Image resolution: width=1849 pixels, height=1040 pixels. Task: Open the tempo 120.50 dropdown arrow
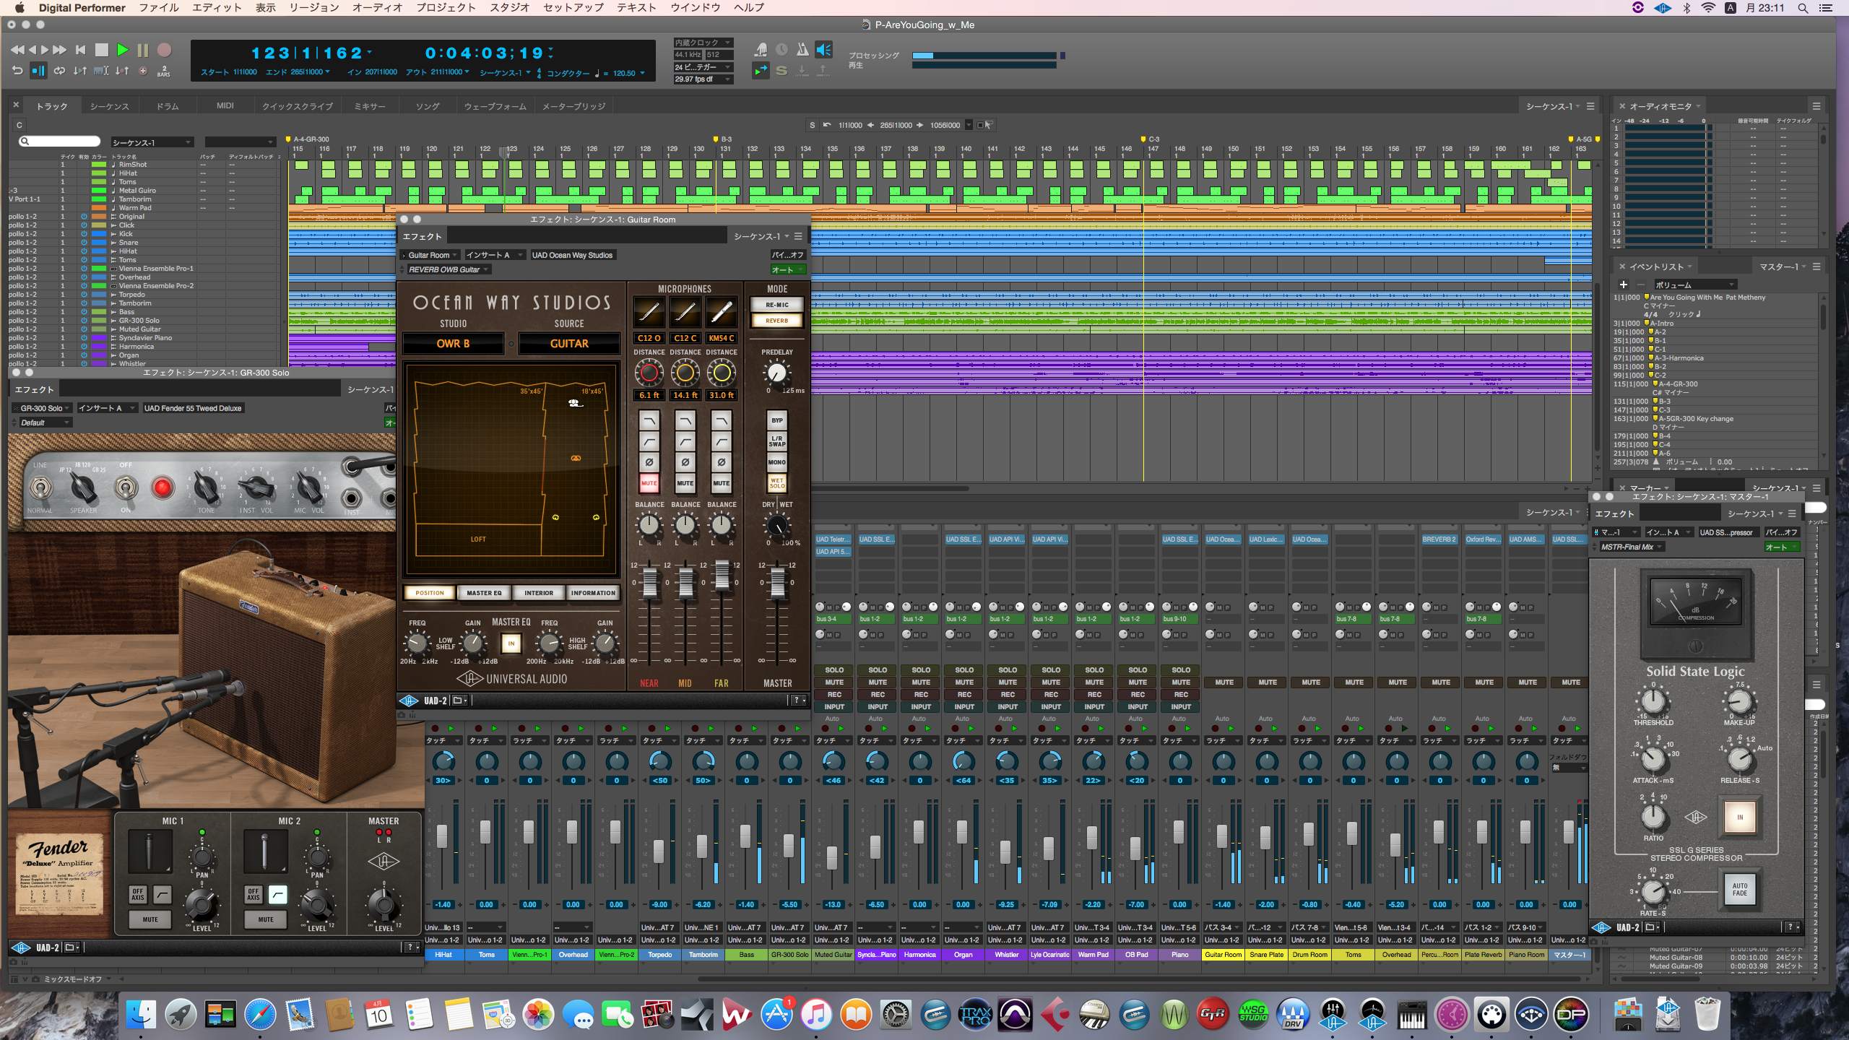tap(642, 73)
